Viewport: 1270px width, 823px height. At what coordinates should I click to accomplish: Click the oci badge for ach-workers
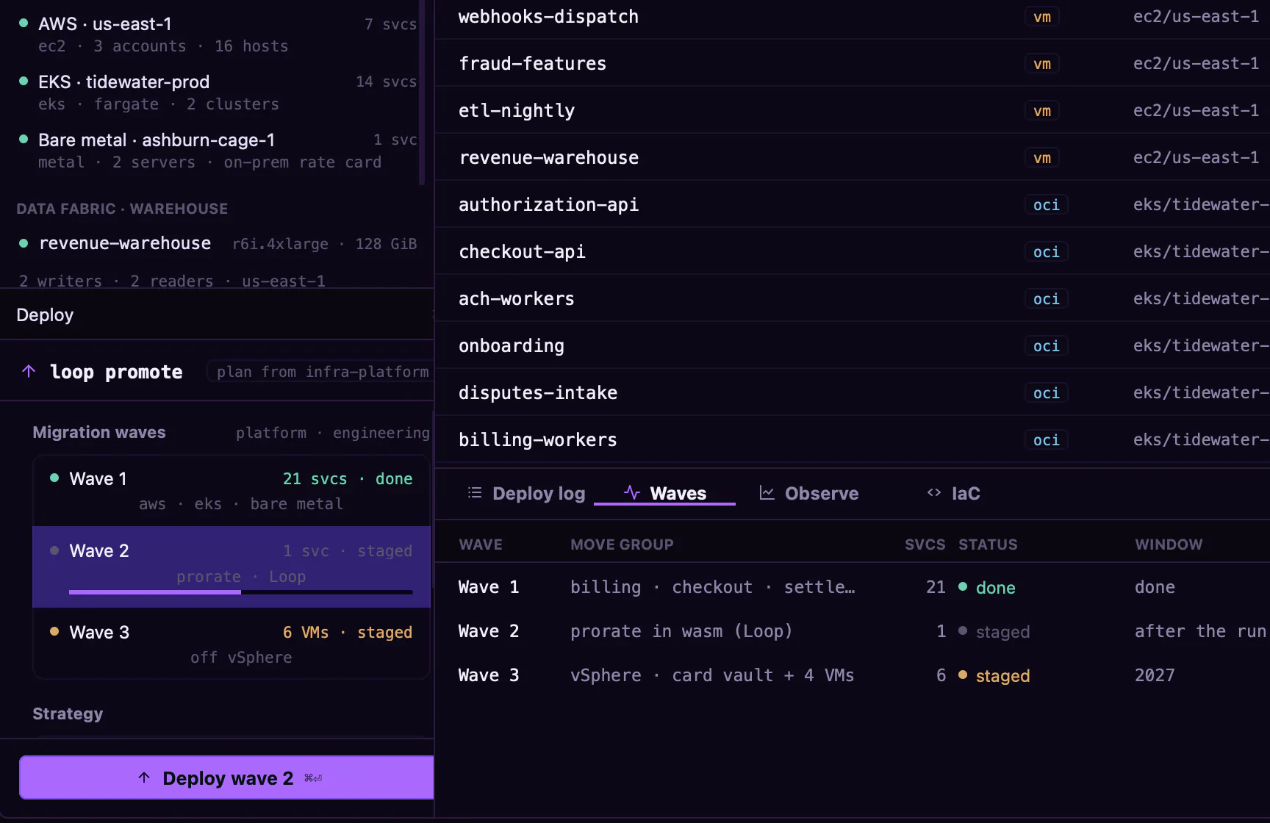[1046, 299]
